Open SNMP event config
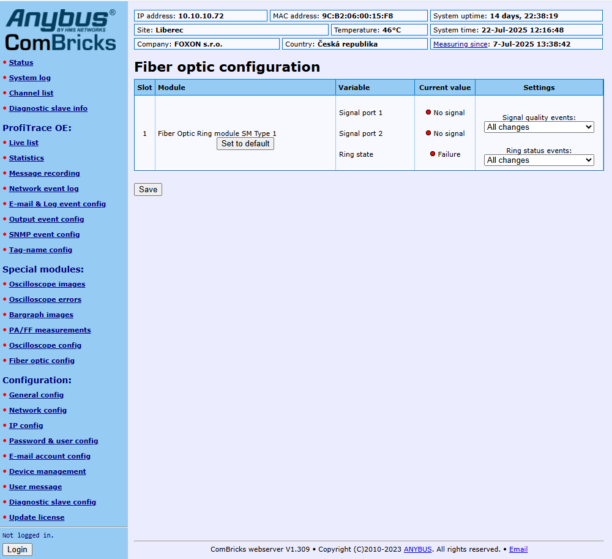This screenshot has width=612, height=559. (x=45, y=234)
